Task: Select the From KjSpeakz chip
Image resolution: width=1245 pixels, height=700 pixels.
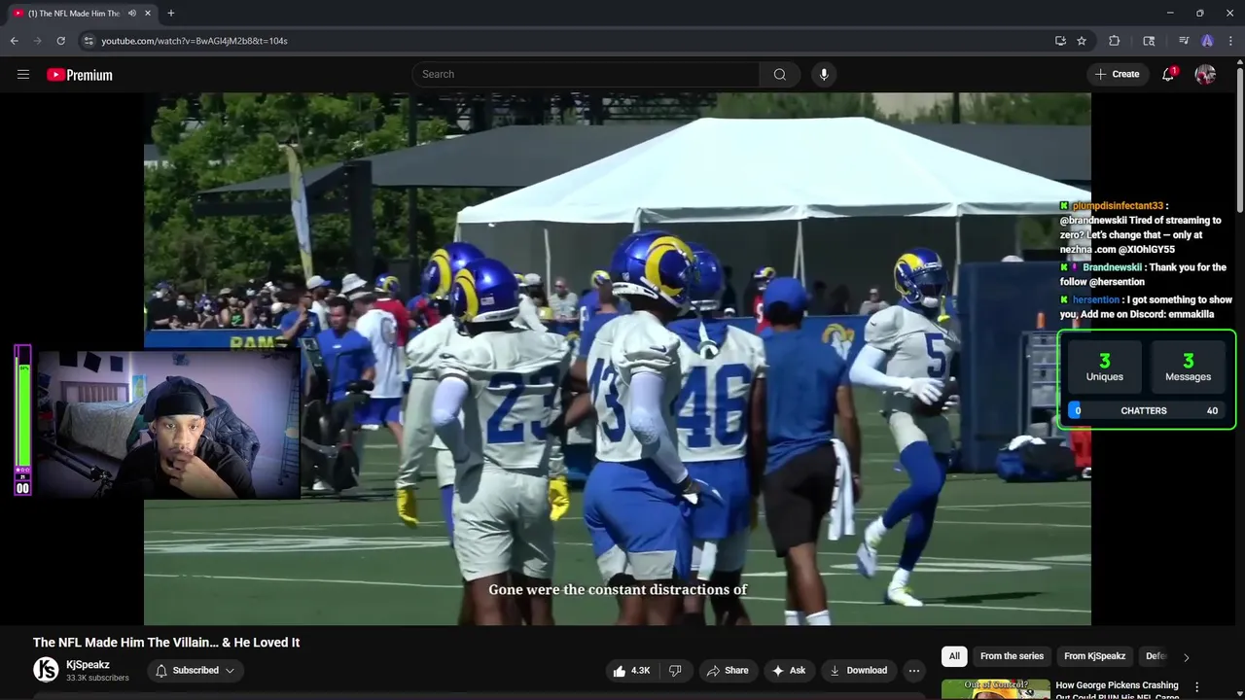Action: [x=1094, y=656]
